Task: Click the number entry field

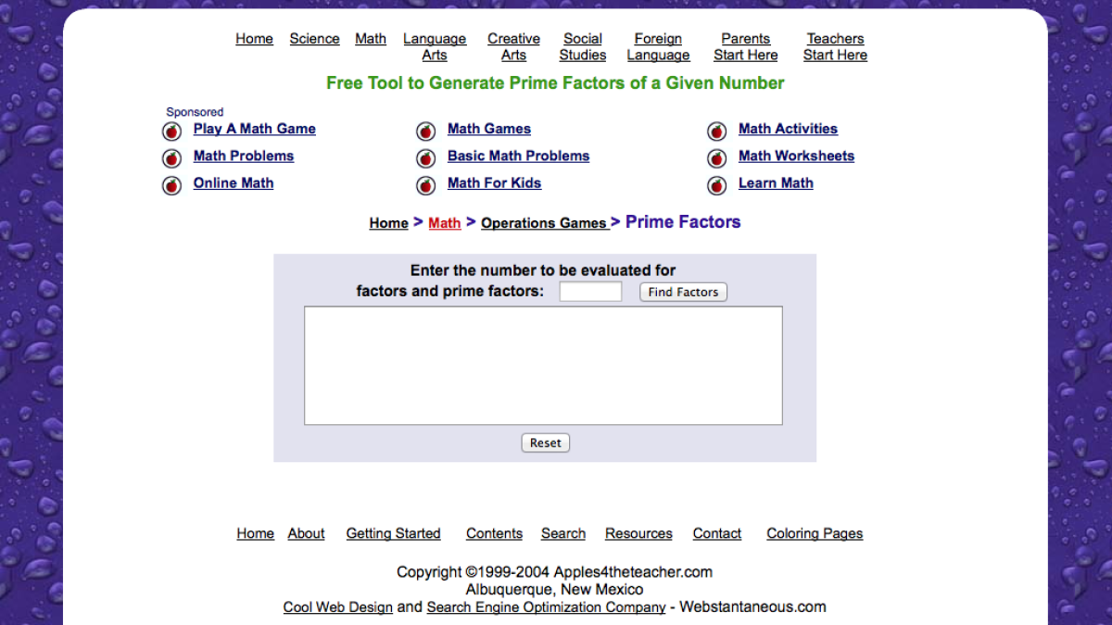Action: pos(590,291)
